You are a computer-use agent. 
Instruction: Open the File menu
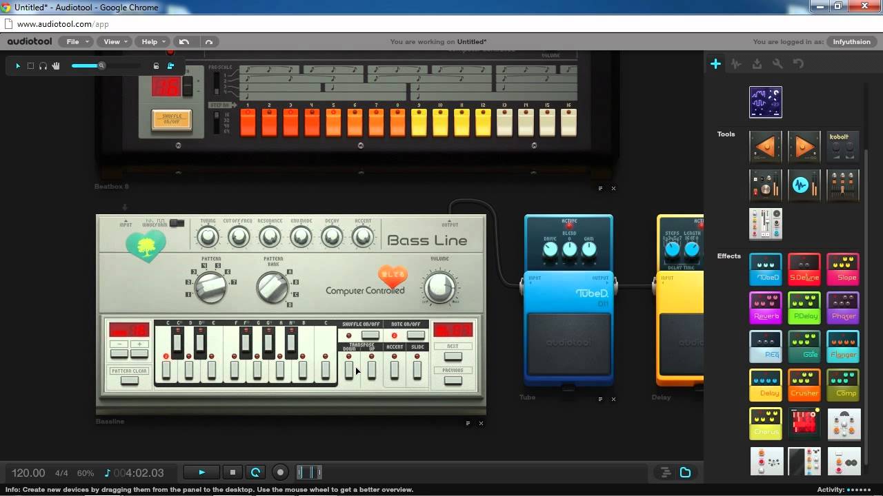76,41
